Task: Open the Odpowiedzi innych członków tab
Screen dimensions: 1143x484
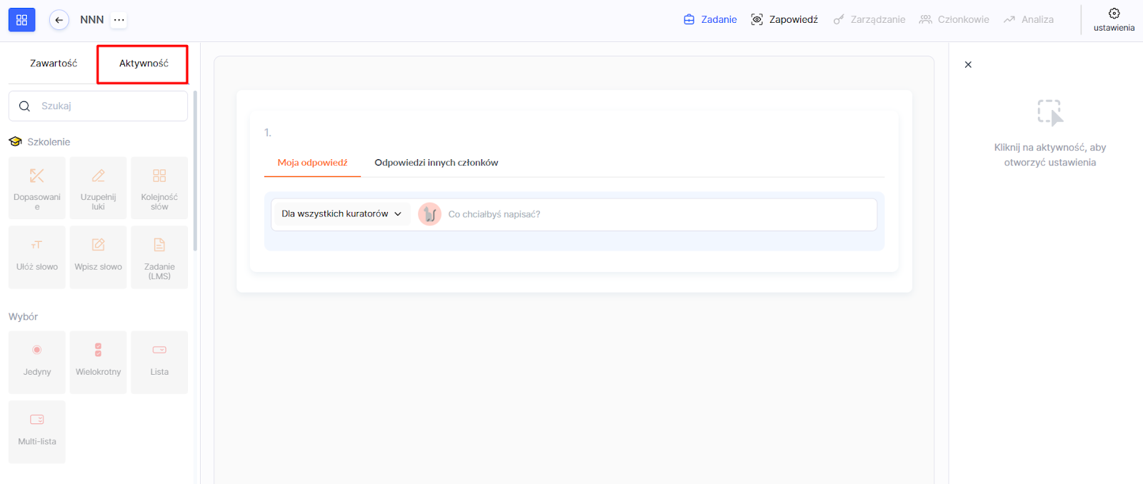Action: (x=436, y=163)
